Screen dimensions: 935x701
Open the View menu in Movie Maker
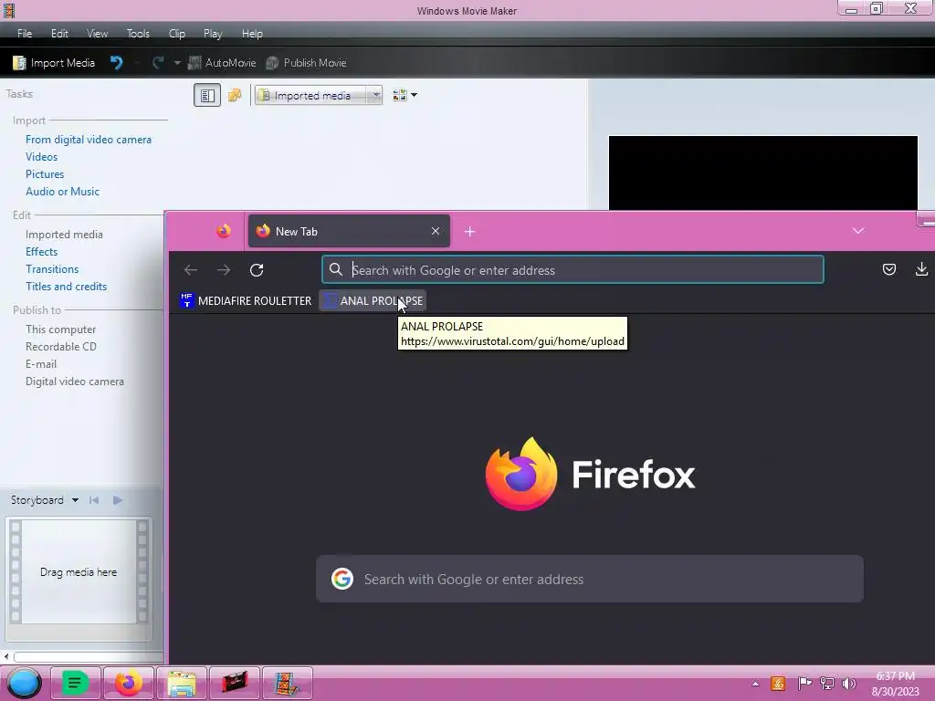click(97, 34)
